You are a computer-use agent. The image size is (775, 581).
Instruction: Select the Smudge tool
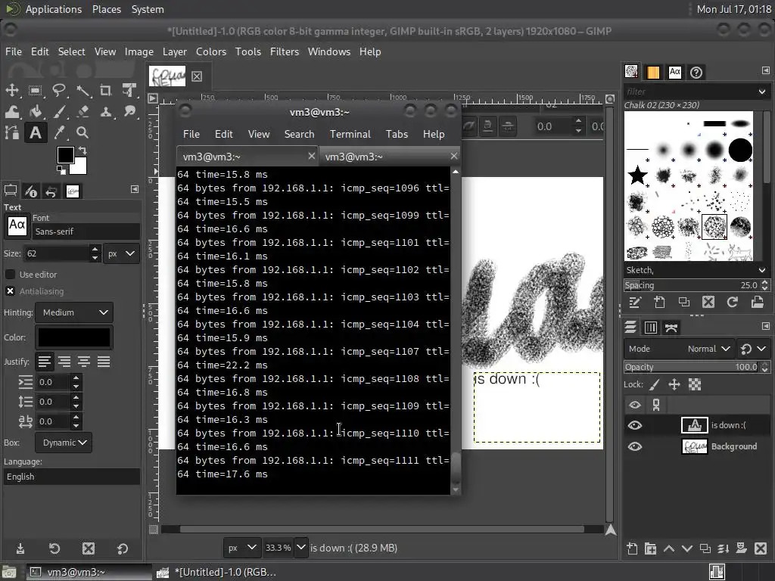click(x=129, y=112)
